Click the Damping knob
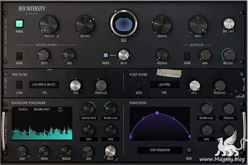Screen dimensions: 248x165 [x=162, y=24]
